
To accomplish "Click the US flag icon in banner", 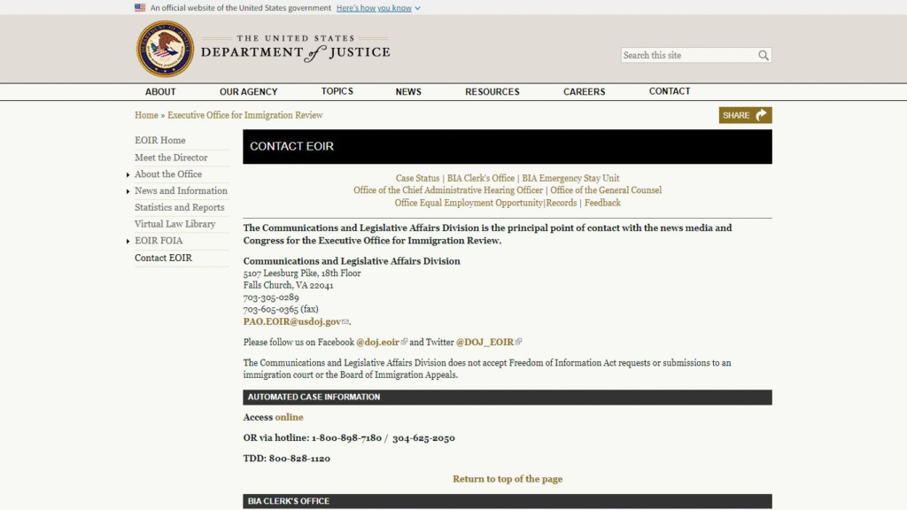I will click(x=140, y=8).
